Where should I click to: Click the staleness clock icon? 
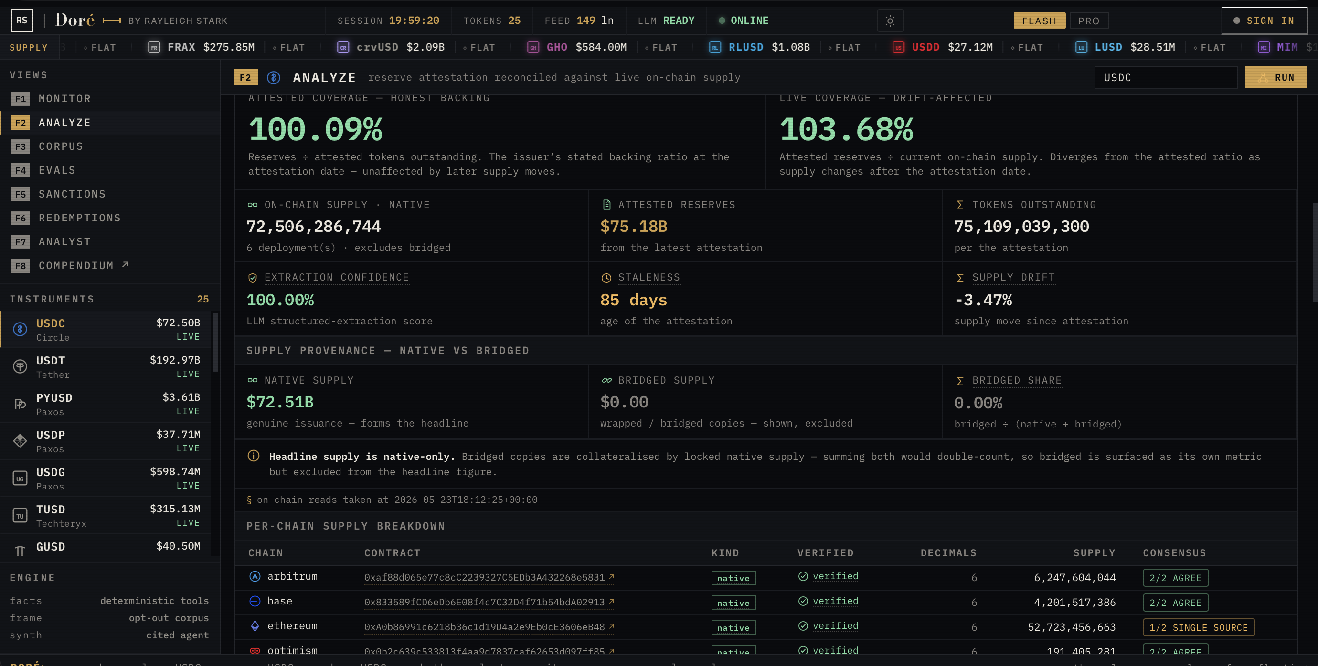[606, 278]
